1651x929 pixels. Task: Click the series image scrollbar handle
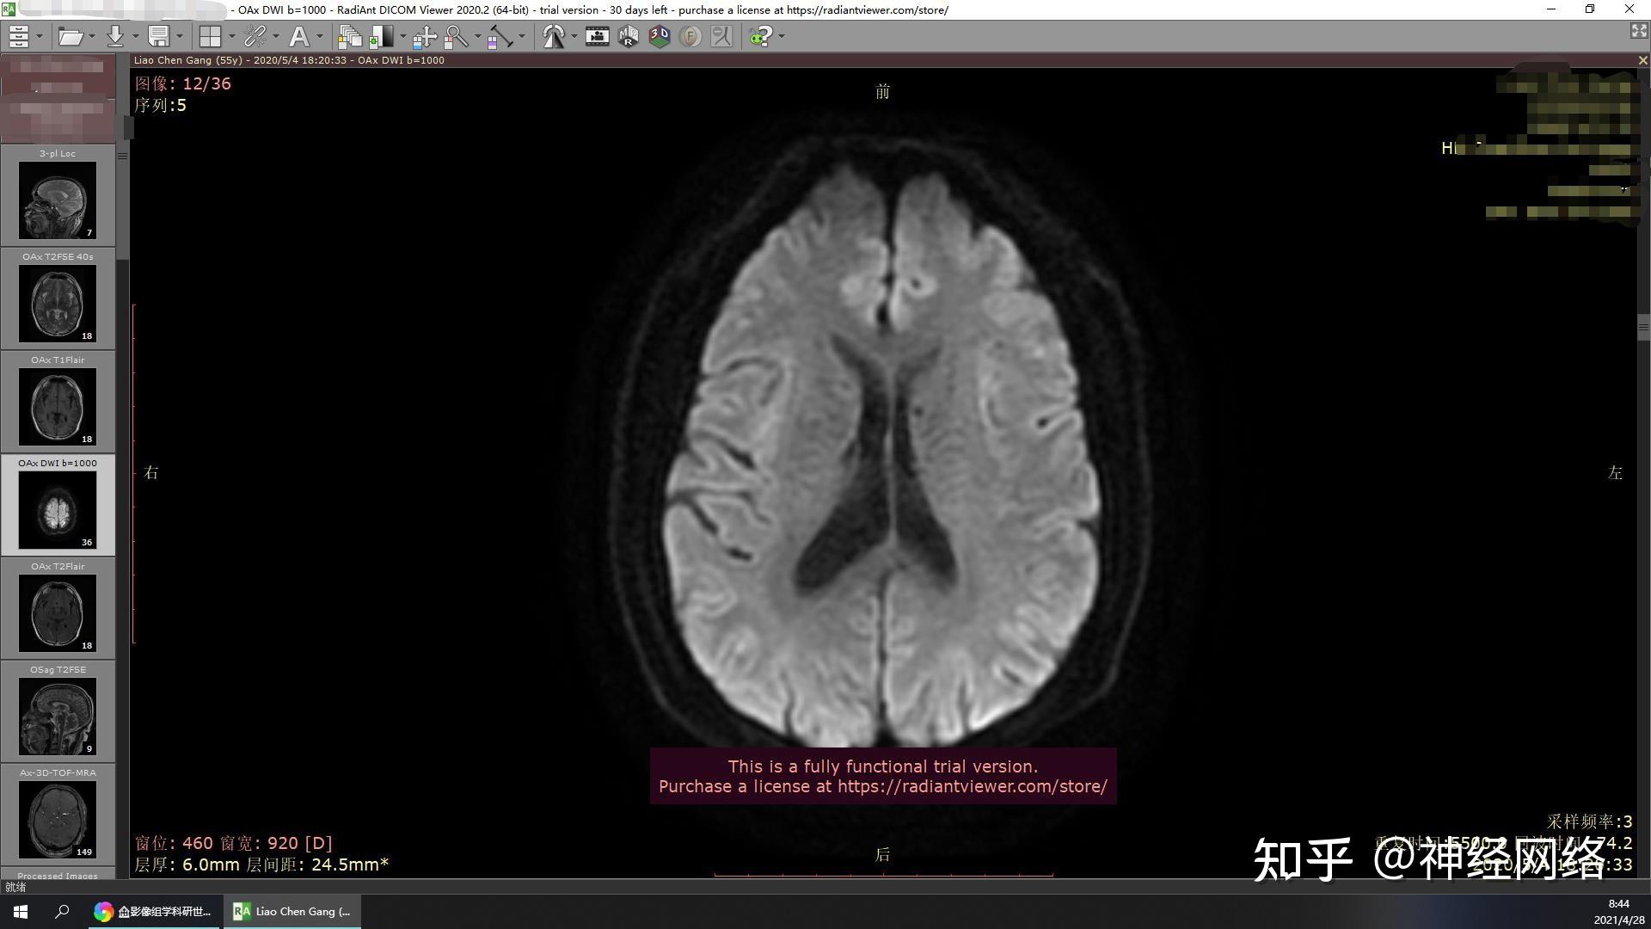[1643, 327]
